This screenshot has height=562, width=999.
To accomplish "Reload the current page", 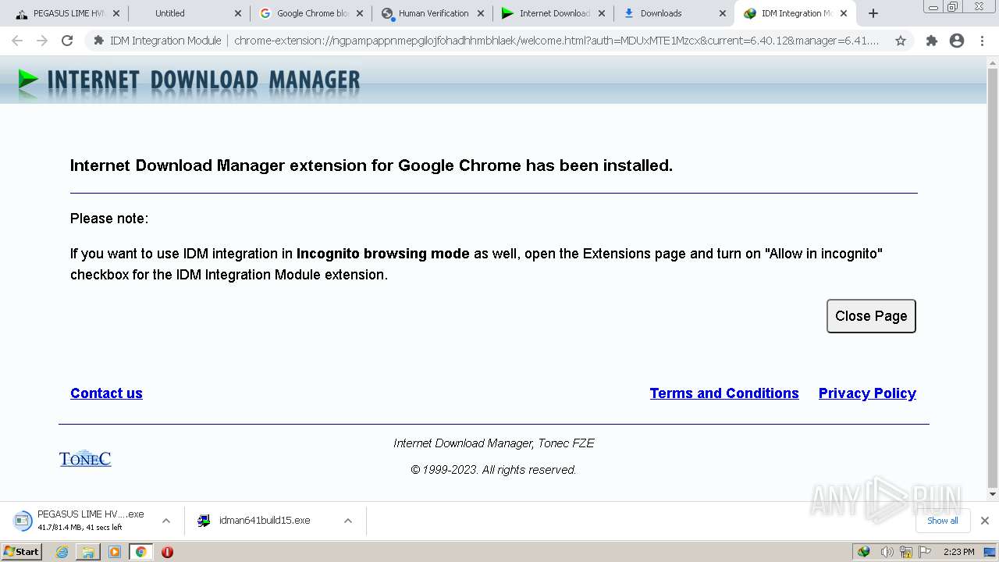I will tap(67, 41).
